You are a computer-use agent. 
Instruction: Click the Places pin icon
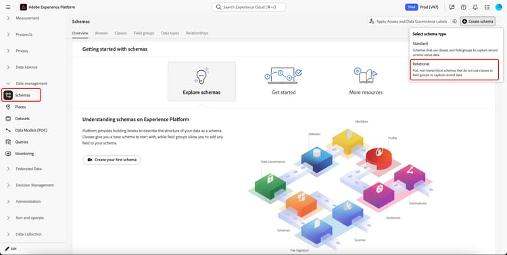[x=8, y=107]
